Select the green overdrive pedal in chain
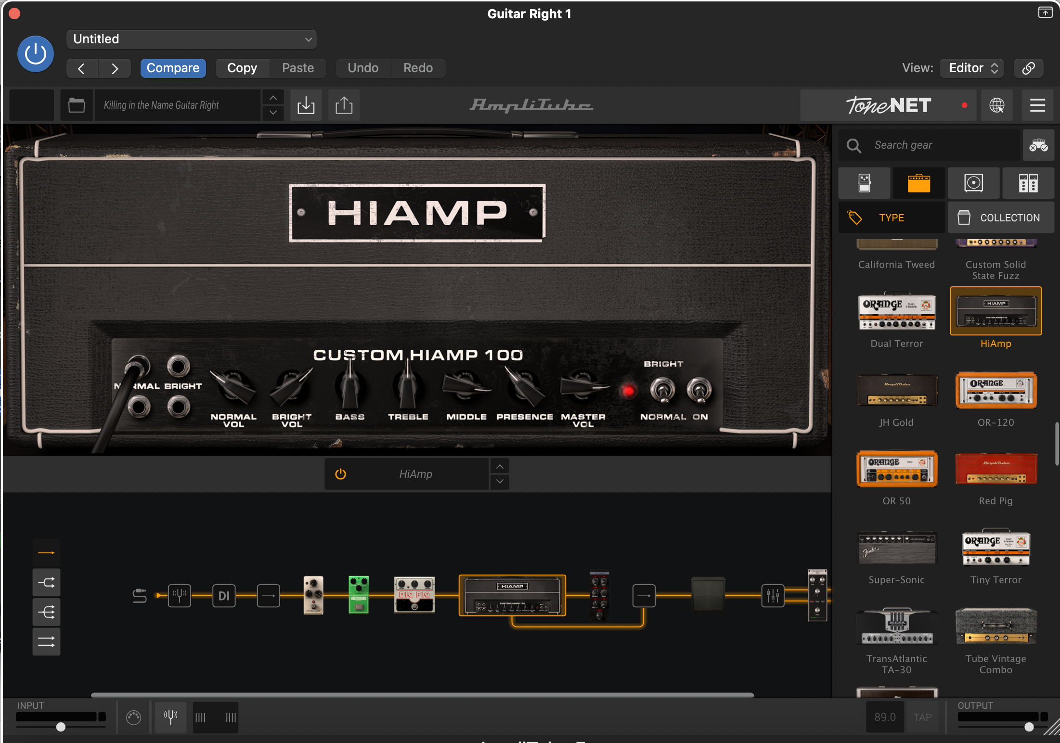Image resolution: width=1060 pixels, height=743 pixels. click(x=359, y=595)
